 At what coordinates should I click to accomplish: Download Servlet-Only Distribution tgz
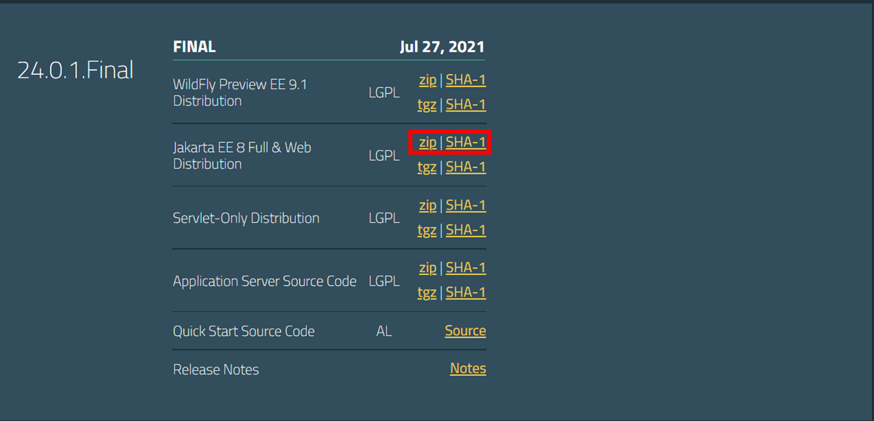point(427,230)
